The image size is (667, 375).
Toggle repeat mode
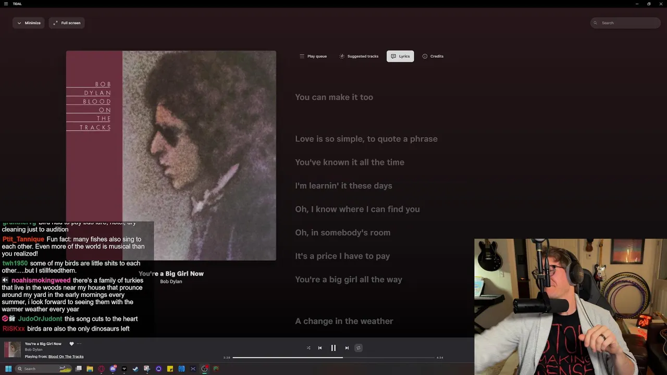359,348
